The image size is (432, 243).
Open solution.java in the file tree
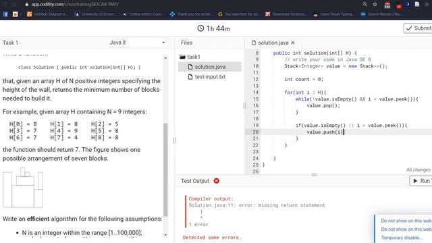click(210, 67)
